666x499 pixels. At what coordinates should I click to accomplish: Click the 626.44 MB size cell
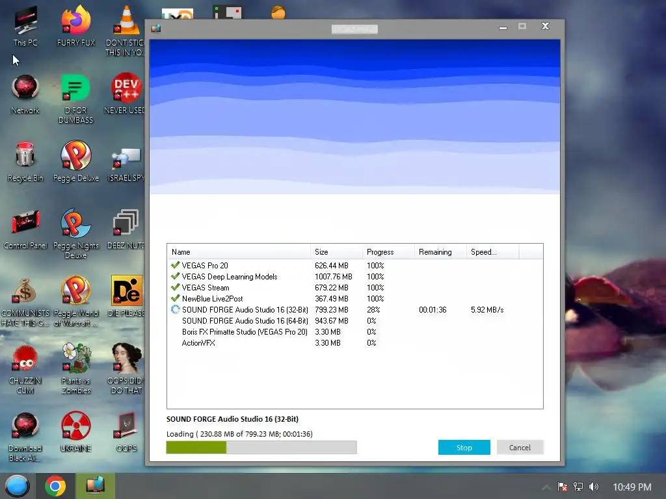(331, 266)
